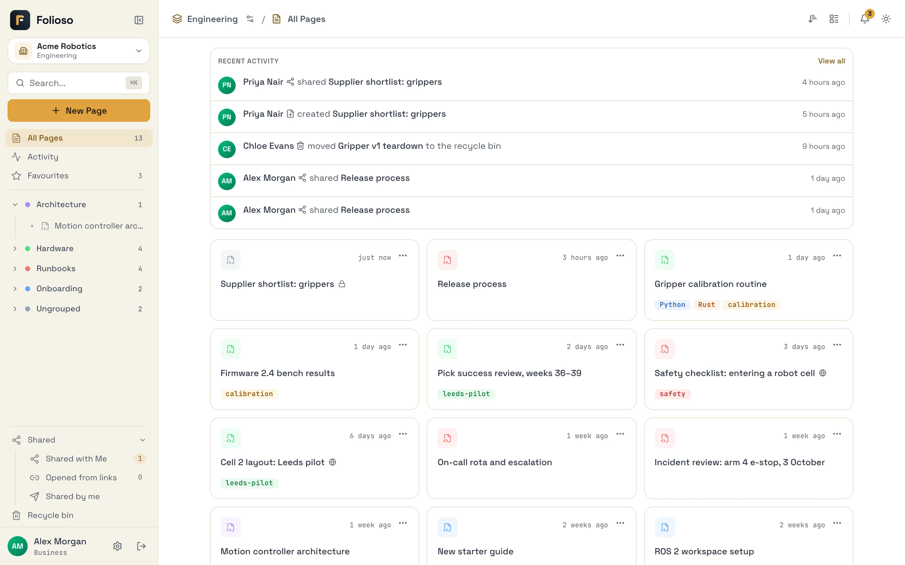Click the safety tag
Image resolution: width=905 pixels, height=565 pixels.
click(672, 394)
